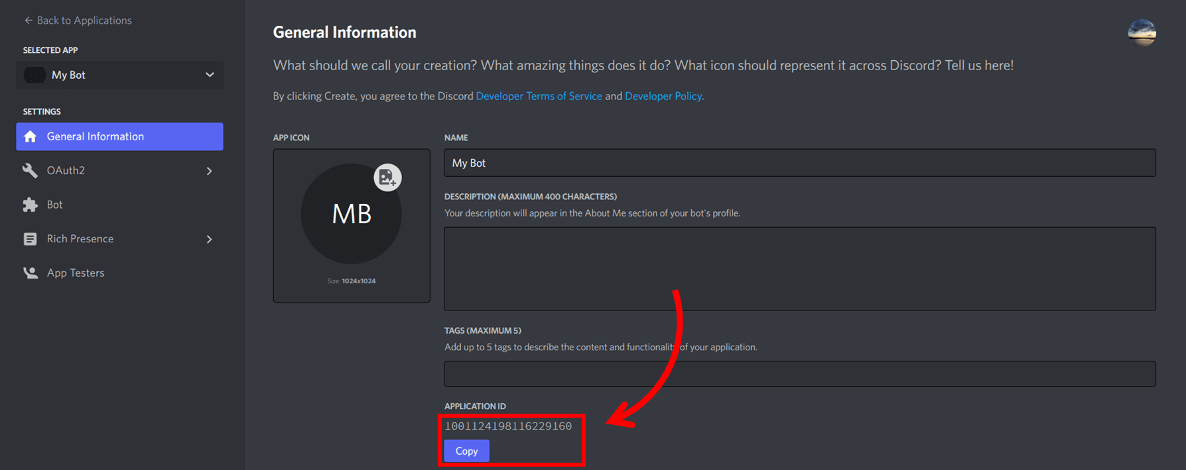Image resolution: width=1186 pixels, height=470 pixels.
Task: Click the Name field containing My Bot
Action: pos(799,163)
